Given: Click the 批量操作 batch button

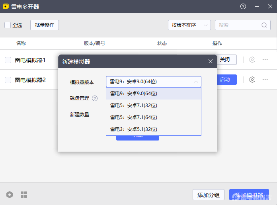Looking at the screenshot, I should point(45,25).
